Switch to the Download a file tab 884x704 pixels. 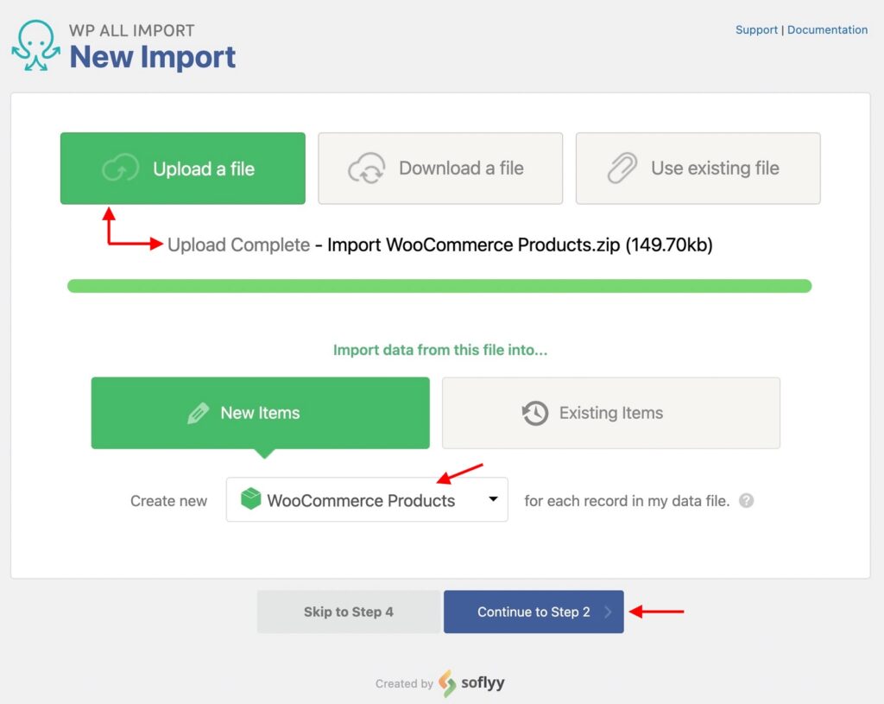click(x=440, y=168)
